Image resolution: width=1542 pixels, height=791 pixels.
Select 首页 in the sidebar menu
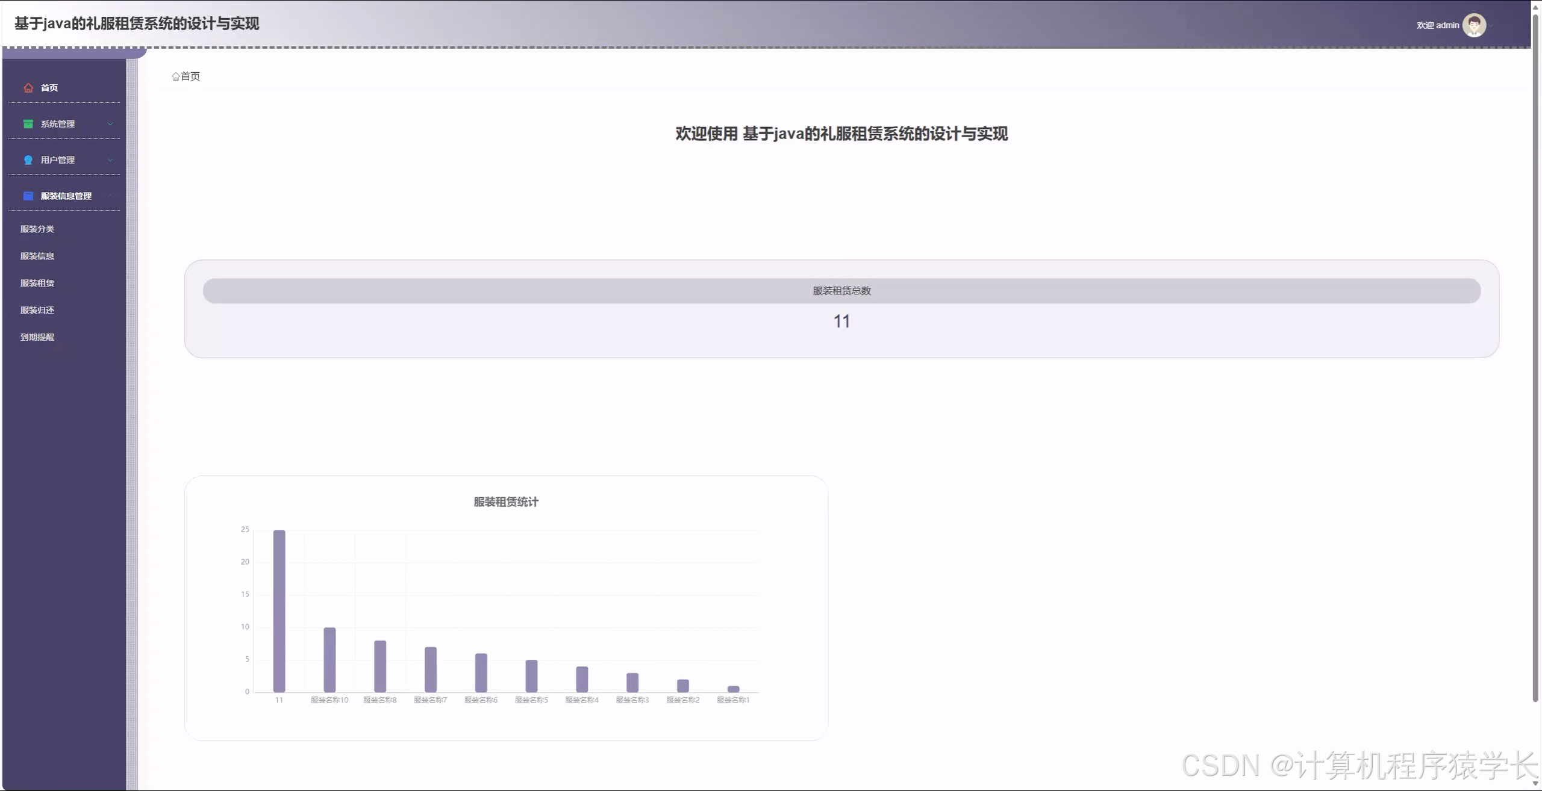pyautogui.click(x=49, y=87)
